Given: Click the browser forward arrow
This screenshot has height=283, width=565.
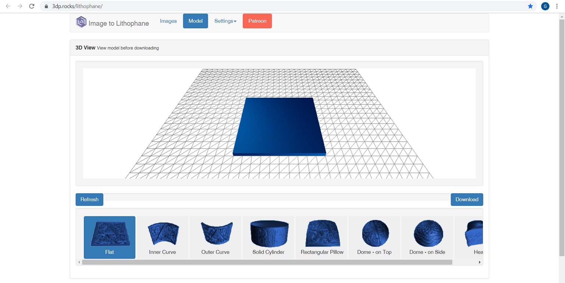Looking at the screenshot, I should [x=20, y=6].
